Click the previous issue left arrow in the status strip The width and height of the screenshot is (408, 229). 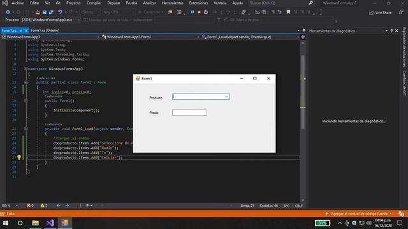click(59, 205)
